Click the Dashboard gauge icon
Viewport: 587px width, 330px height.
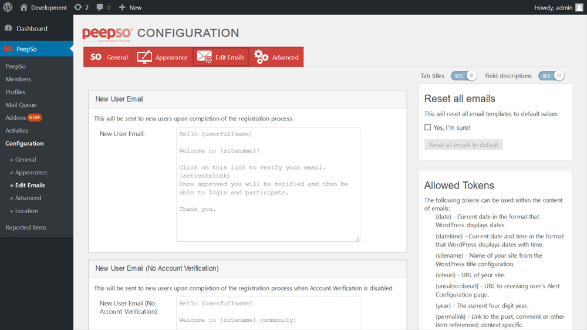[8, 28]
